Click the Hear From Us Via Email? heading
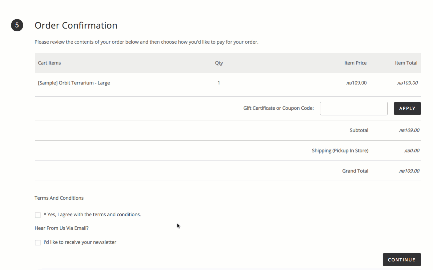 coord(62,228)
